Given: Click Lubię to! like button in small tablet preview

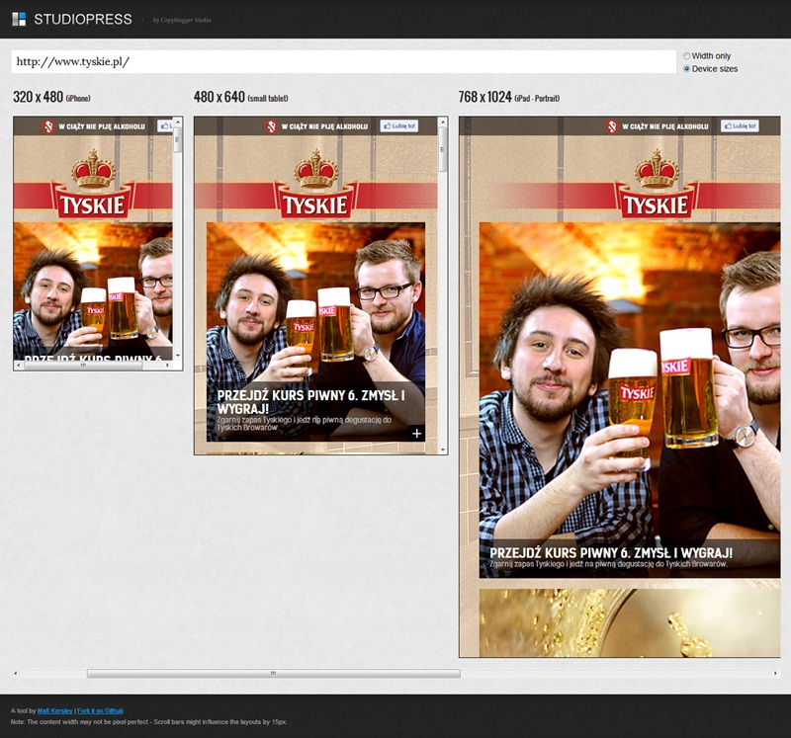Looking at the screenshot, I should [x=399, y=126].
